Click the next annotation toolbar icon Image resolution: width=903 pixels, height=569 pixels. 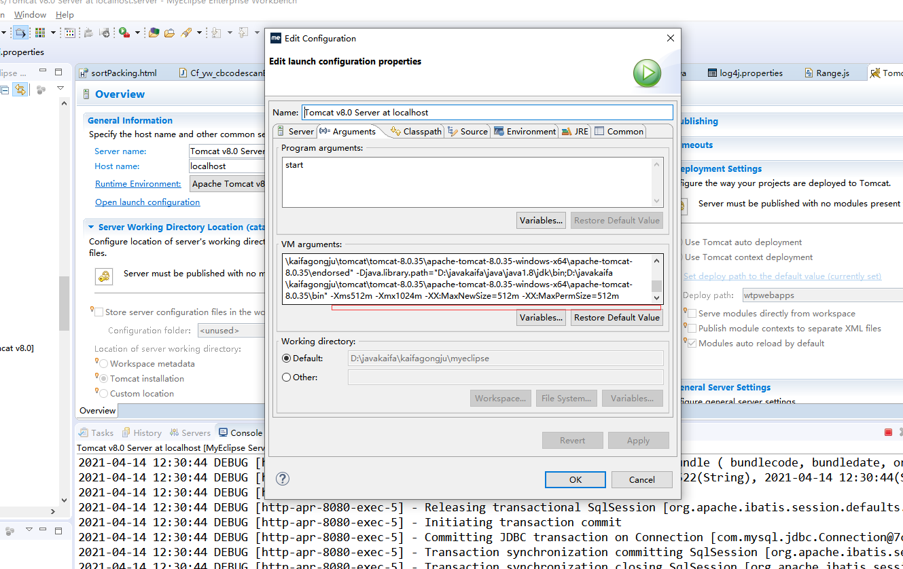pos(216,33)
